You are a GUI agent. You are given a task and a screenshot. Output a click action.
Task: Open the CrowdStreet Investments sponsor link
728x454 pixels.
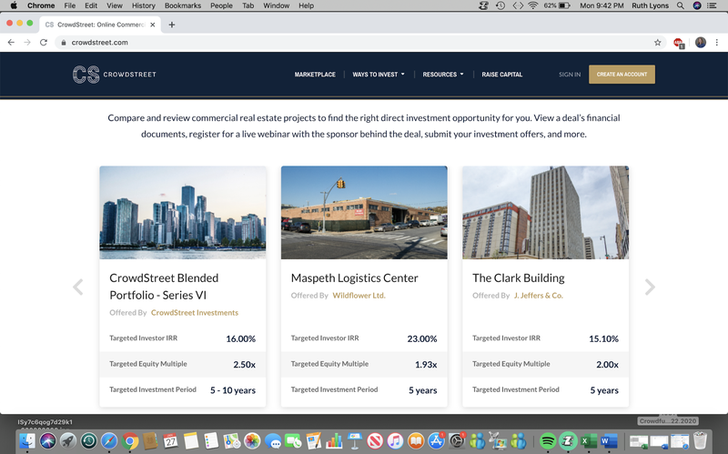[195, 313]
